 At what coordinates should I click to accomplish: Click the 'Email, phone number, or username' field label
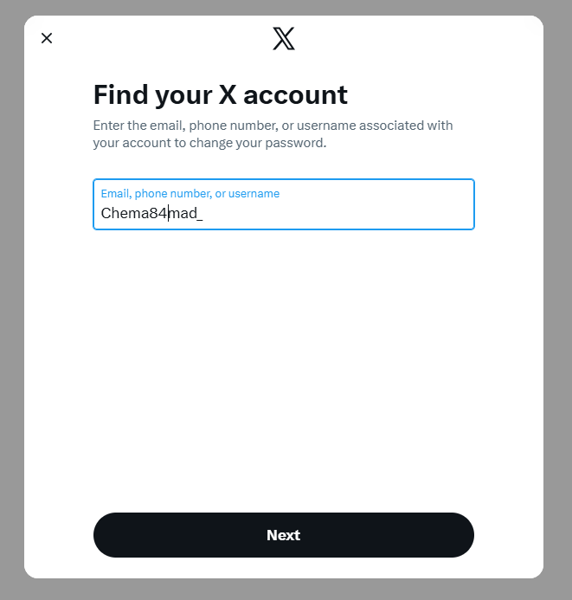click(190, 194)
